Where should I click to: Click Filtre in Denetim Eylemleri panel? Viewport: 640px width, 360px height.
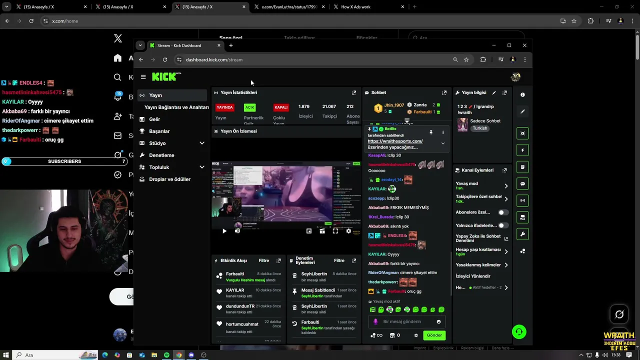pos(339,260)
